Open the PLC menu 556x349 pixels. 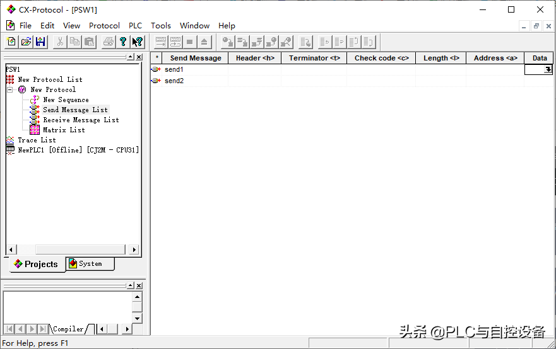[x=135, y=26]
